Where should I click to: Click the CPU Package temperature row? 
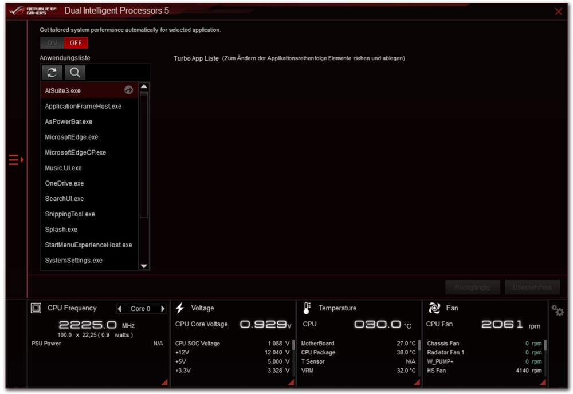click(x=359, y=352)
